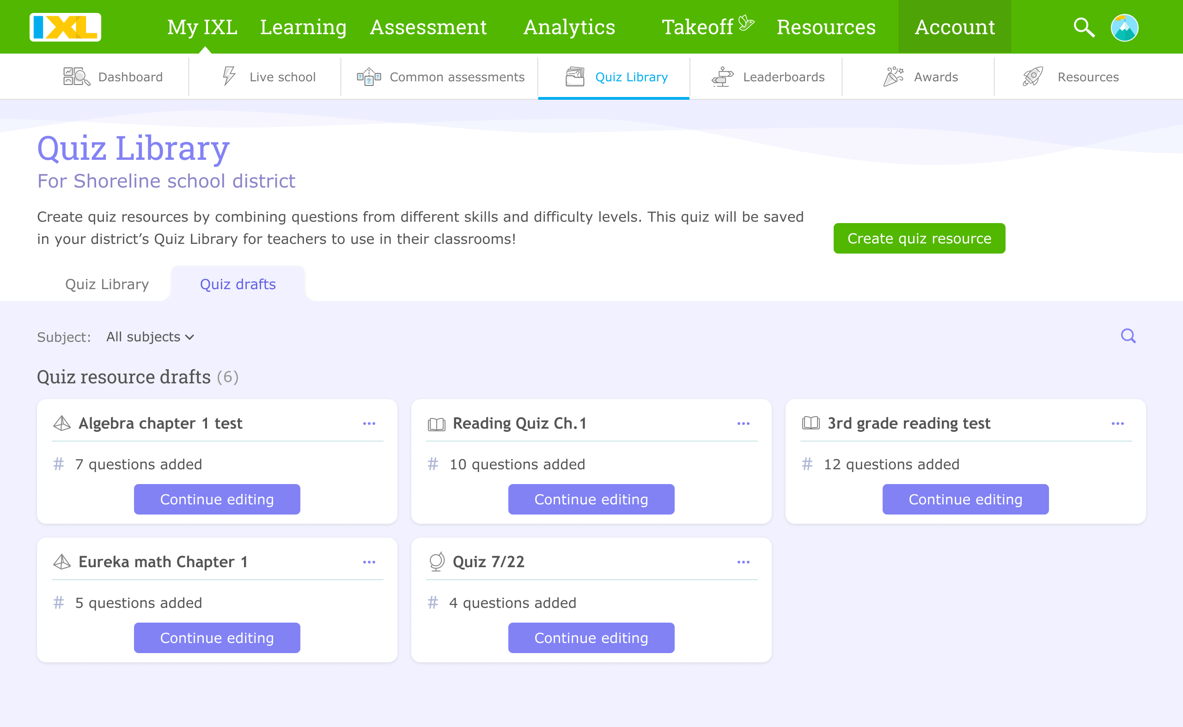Click the Leaderboards signpost icon

723,77
